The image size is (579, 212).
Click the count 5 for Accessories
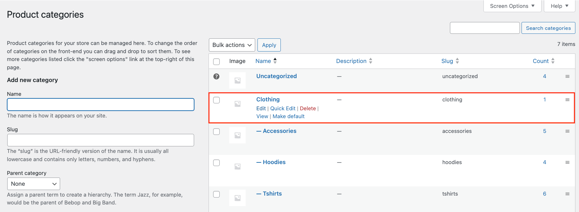(x=545, y=131)
